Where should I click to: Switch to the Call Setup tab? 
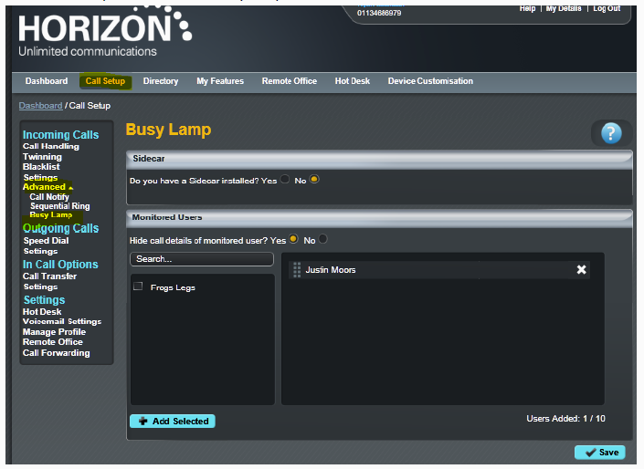click(x=105, y=81)
